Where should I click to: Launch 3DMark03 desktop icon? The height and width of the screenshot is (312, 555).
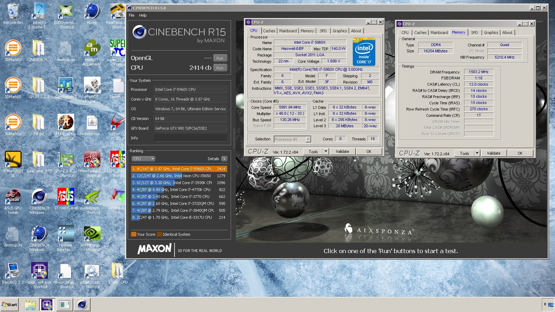point(13,51)
